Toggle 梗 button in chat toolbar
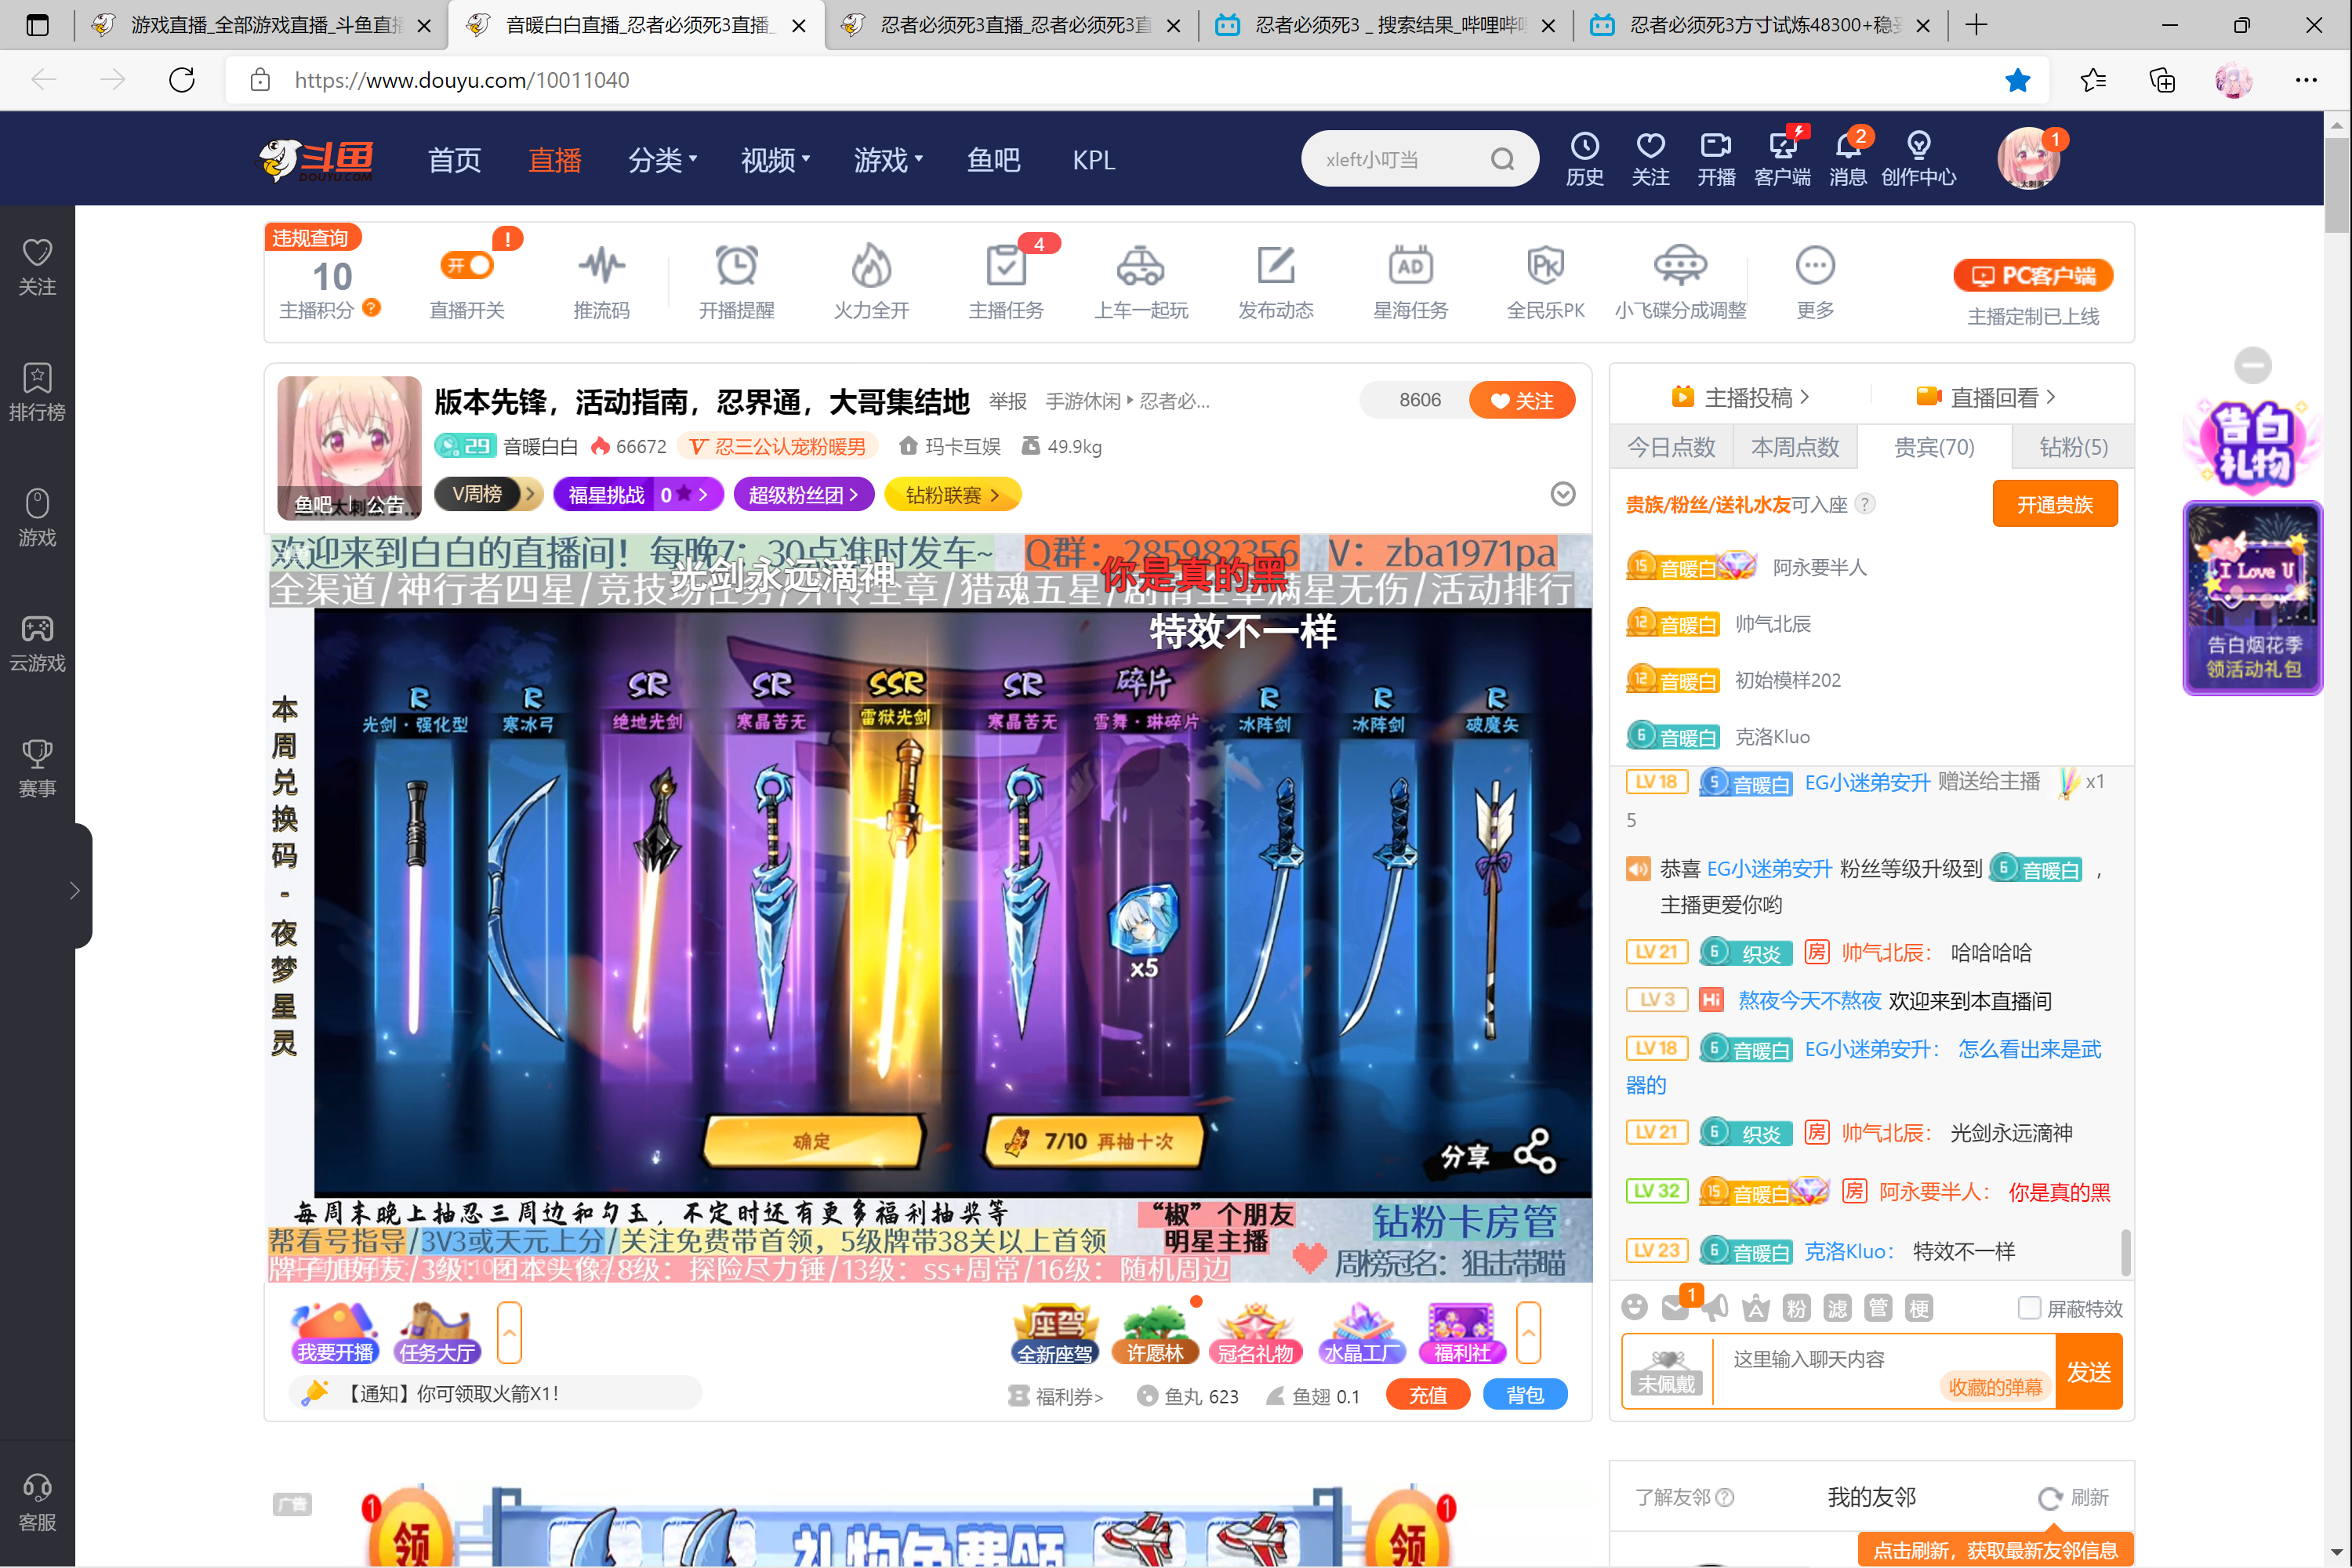The height and width of the screenshot is (1568, 2352). 1919,1308
